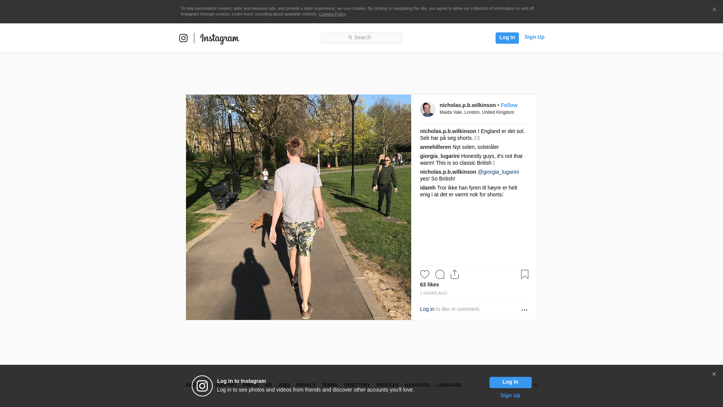Click the Sign Up link in header

point(534,37)
